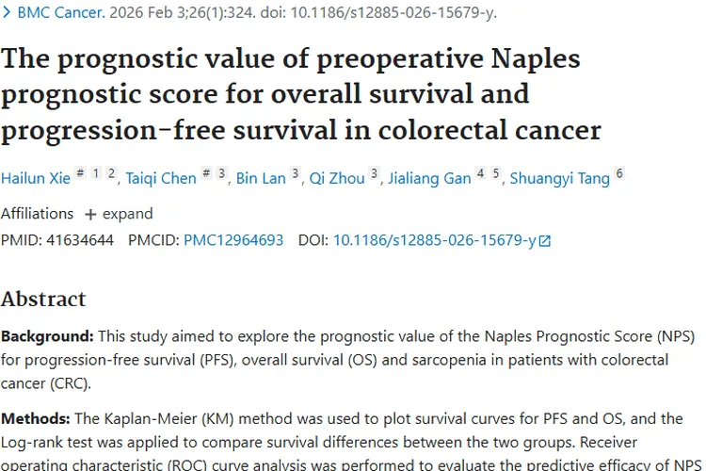The height and width of the screenshot is (471, 706).
Task: Click affiliation superscript 4 after Jialiang Gan
Action: (x=480, y=173)
